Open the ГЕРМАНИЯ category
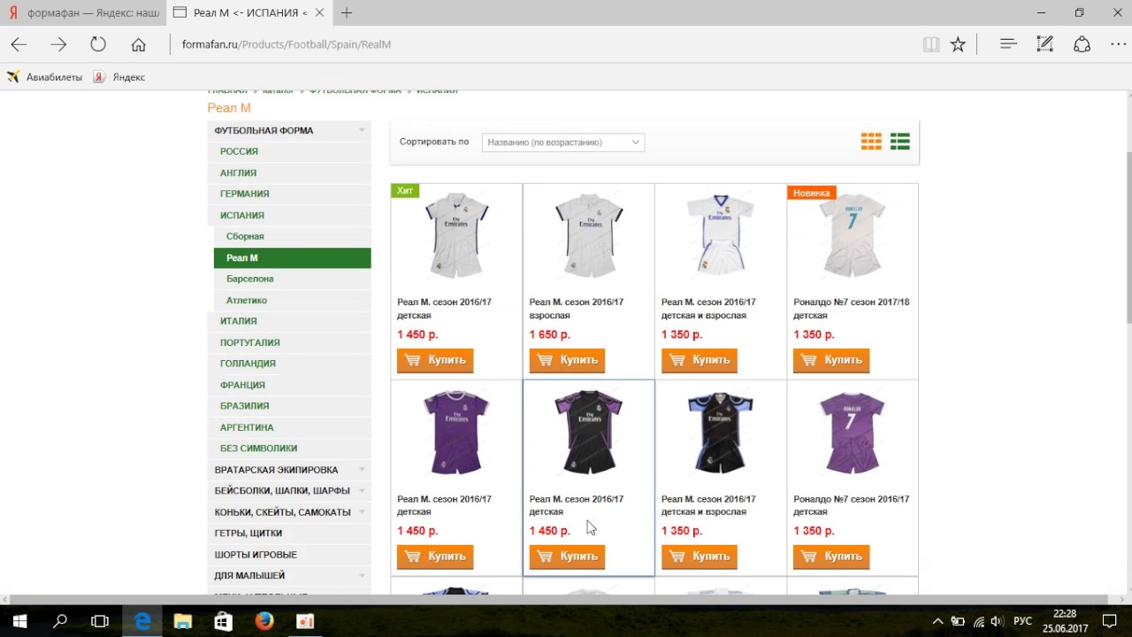This screenshot has width=1132, height=637. 244,194
